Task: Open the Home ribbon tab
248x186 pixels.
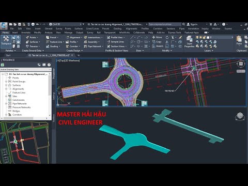Action: [5, 33]
